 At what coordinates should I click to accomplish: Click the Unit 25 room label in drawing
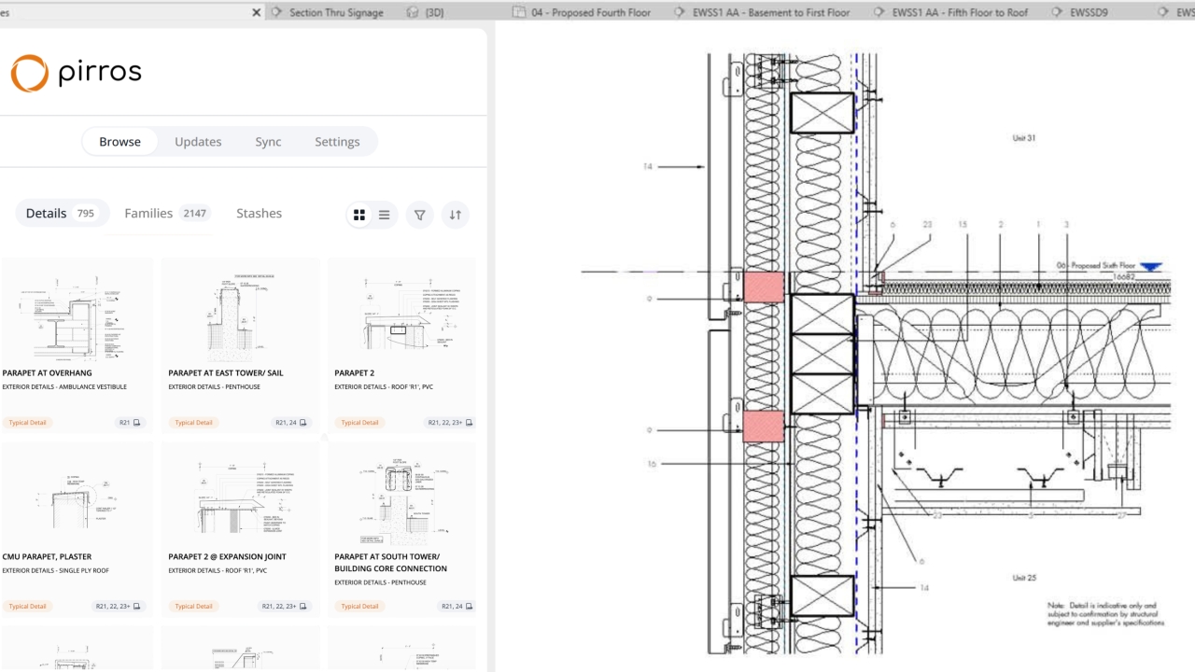[1024, 578]
